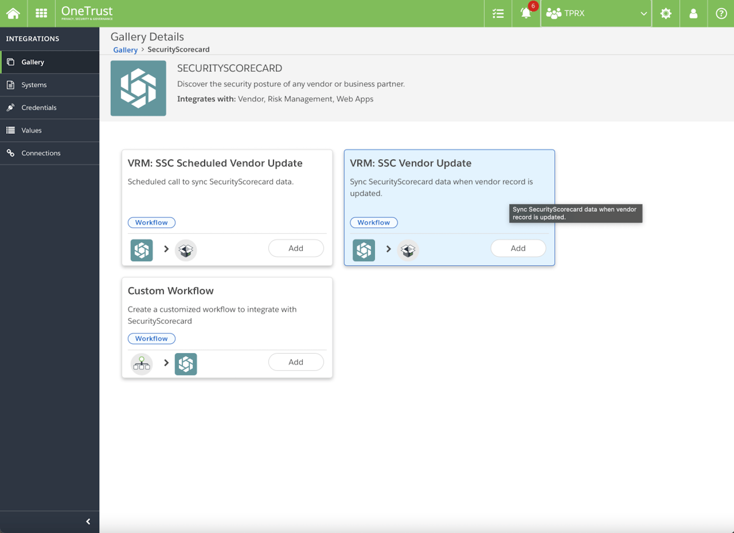Click the OneTrust home icon
Image resolution: width=734 pixels, height=533 pixels.
pyautogui.click(x=13, y=13)
